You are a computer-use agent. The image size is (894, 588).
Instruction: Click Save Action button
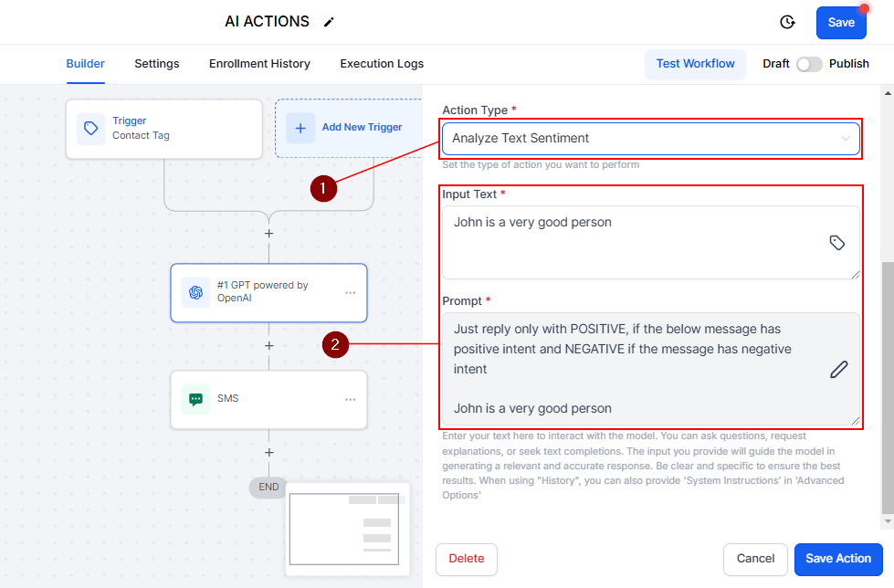[838, 559]
